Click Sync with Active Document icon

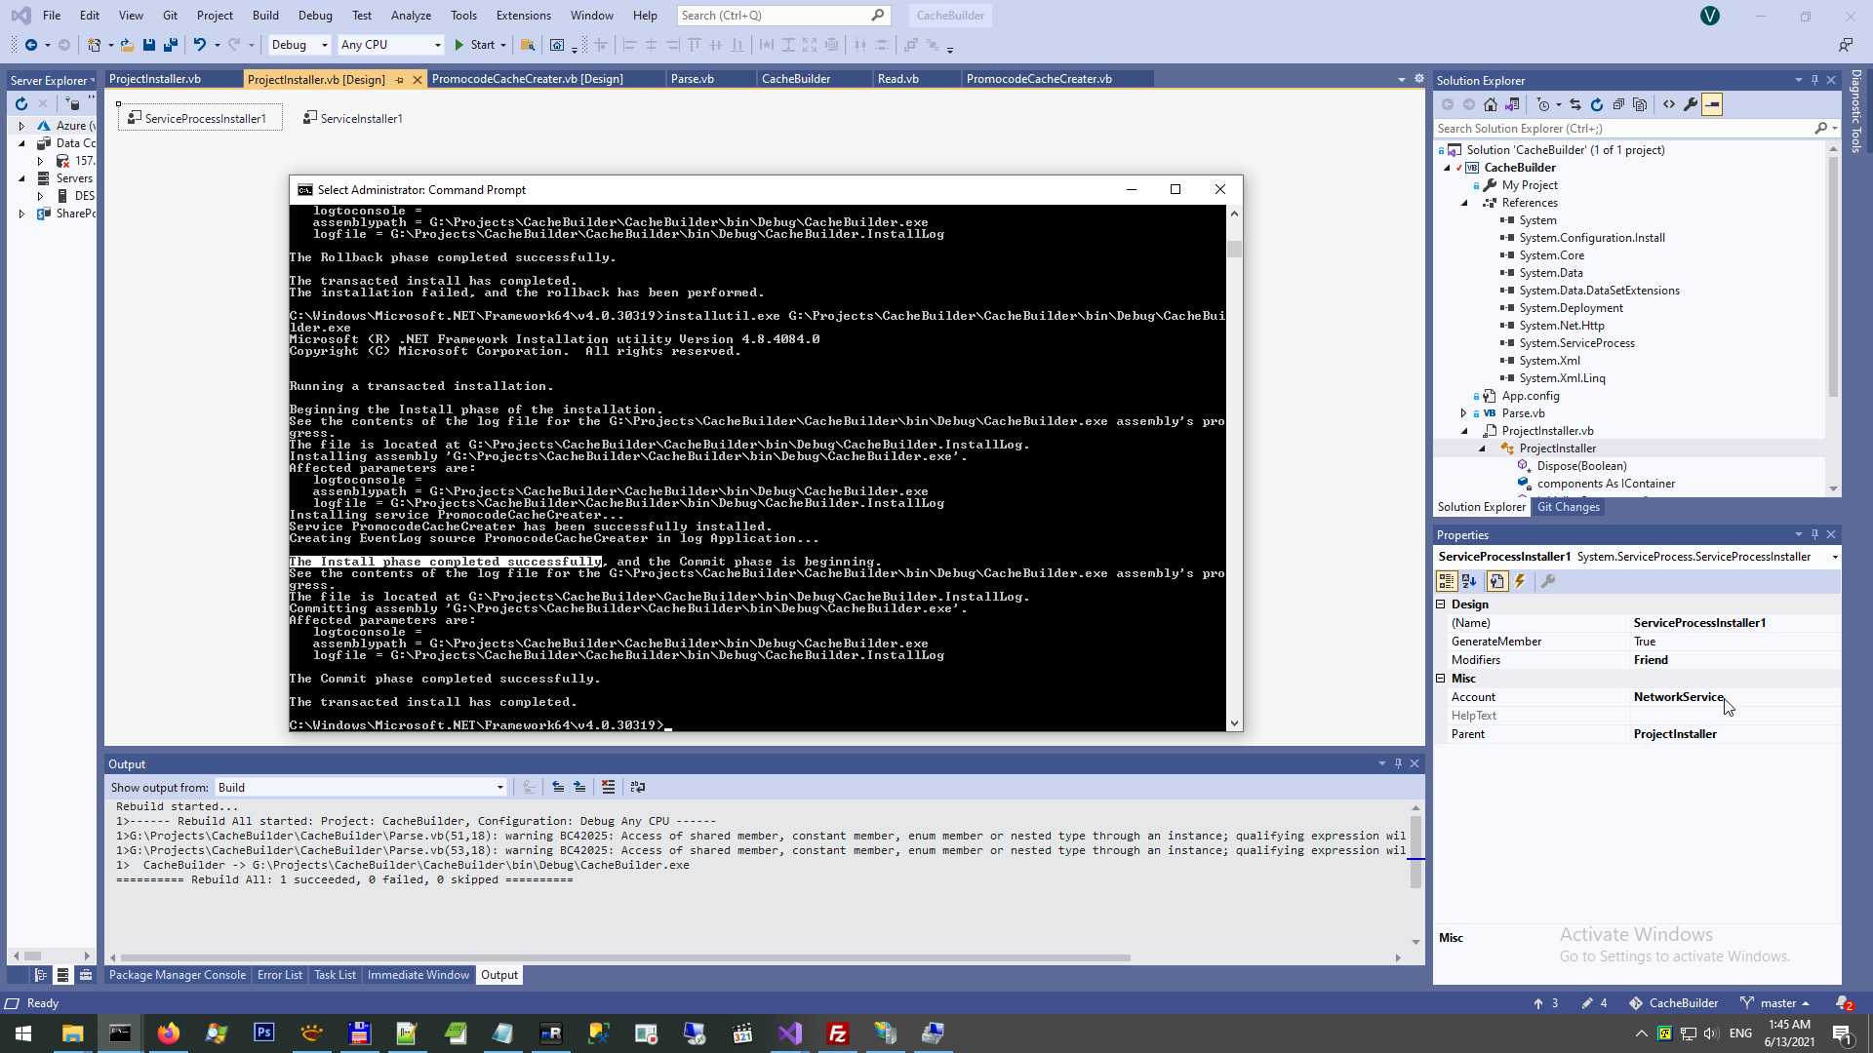(x=1574, y=104)
